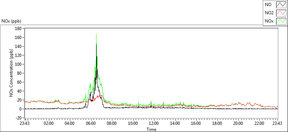
Task: Click the 14:00 time axis label
Action: [175, 123]
